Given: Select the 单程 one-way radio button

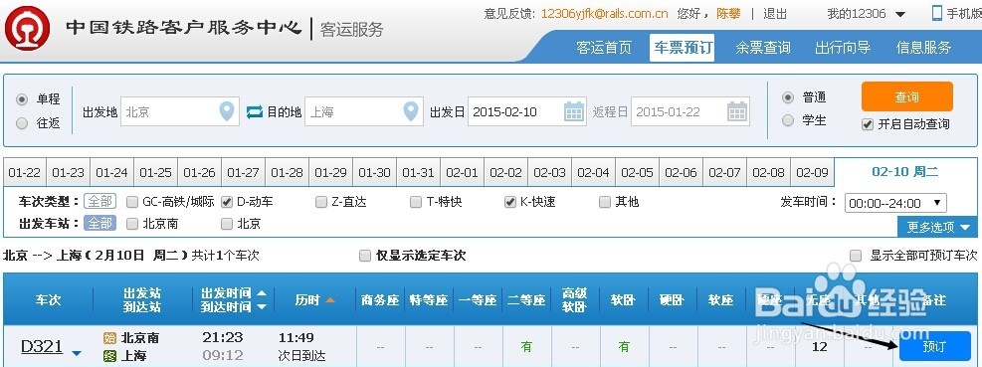Looking at the screenshot, I should 22,99.
